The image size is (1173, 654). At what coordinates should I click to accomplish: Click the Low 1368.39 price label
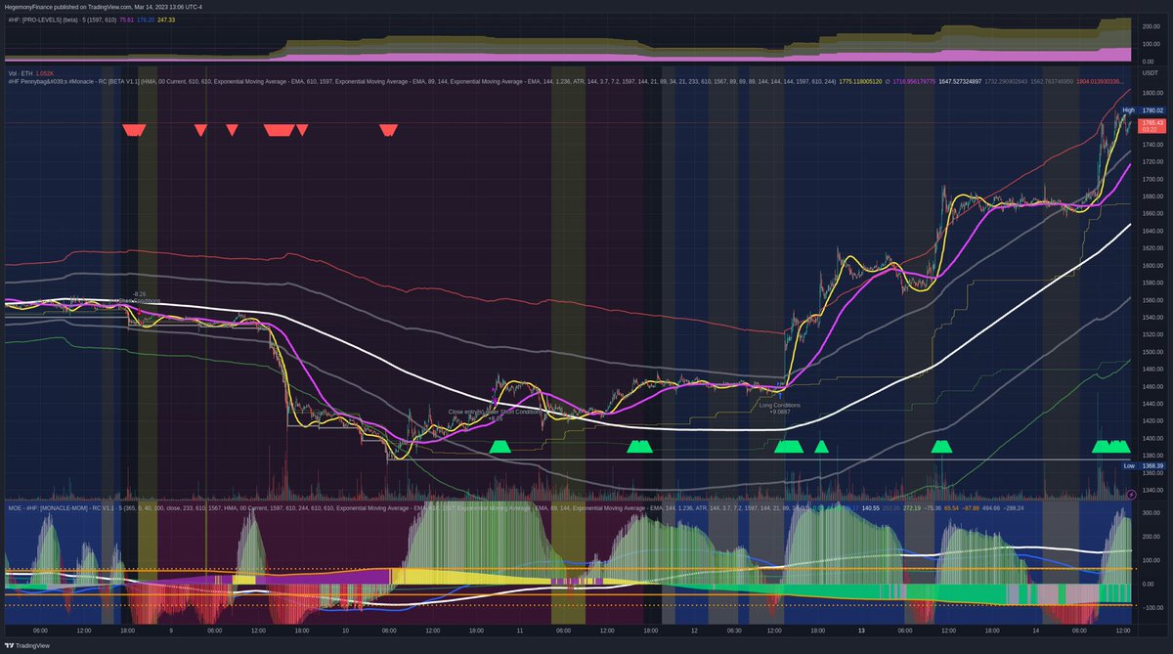pyautogui.click(x=1143, y=465)
